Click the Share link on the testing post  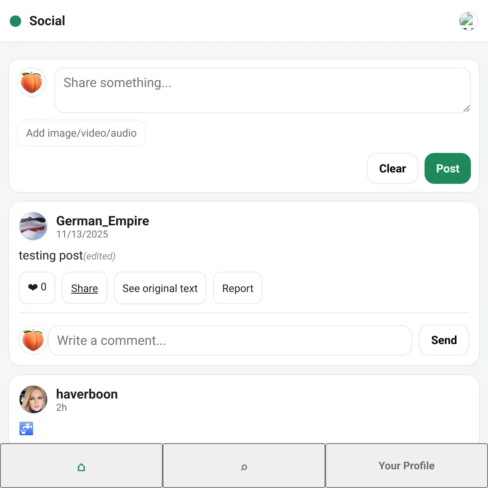pos(85,288)
